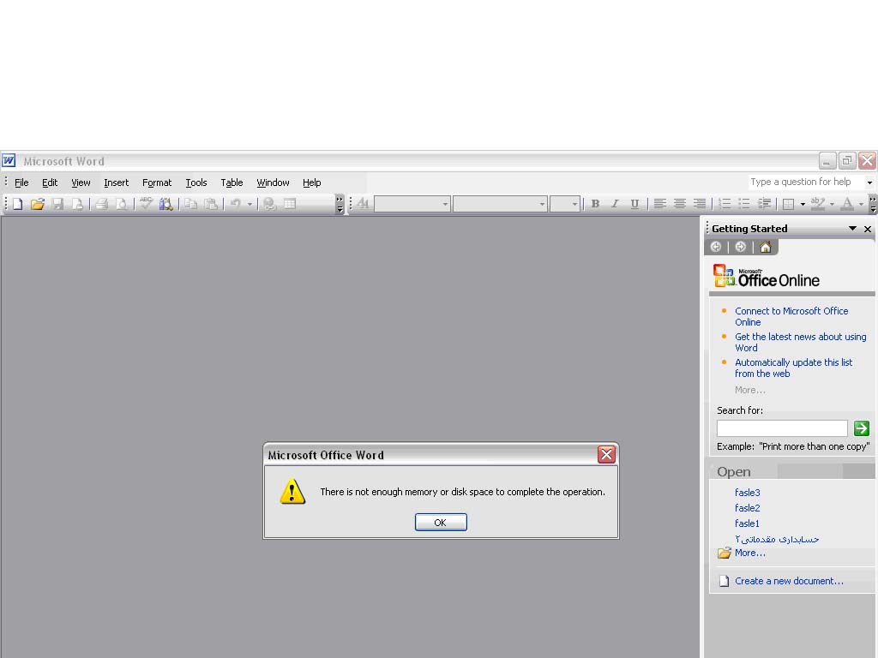
Task: Toggle the Numbering list button
Action: coord(725,204)
